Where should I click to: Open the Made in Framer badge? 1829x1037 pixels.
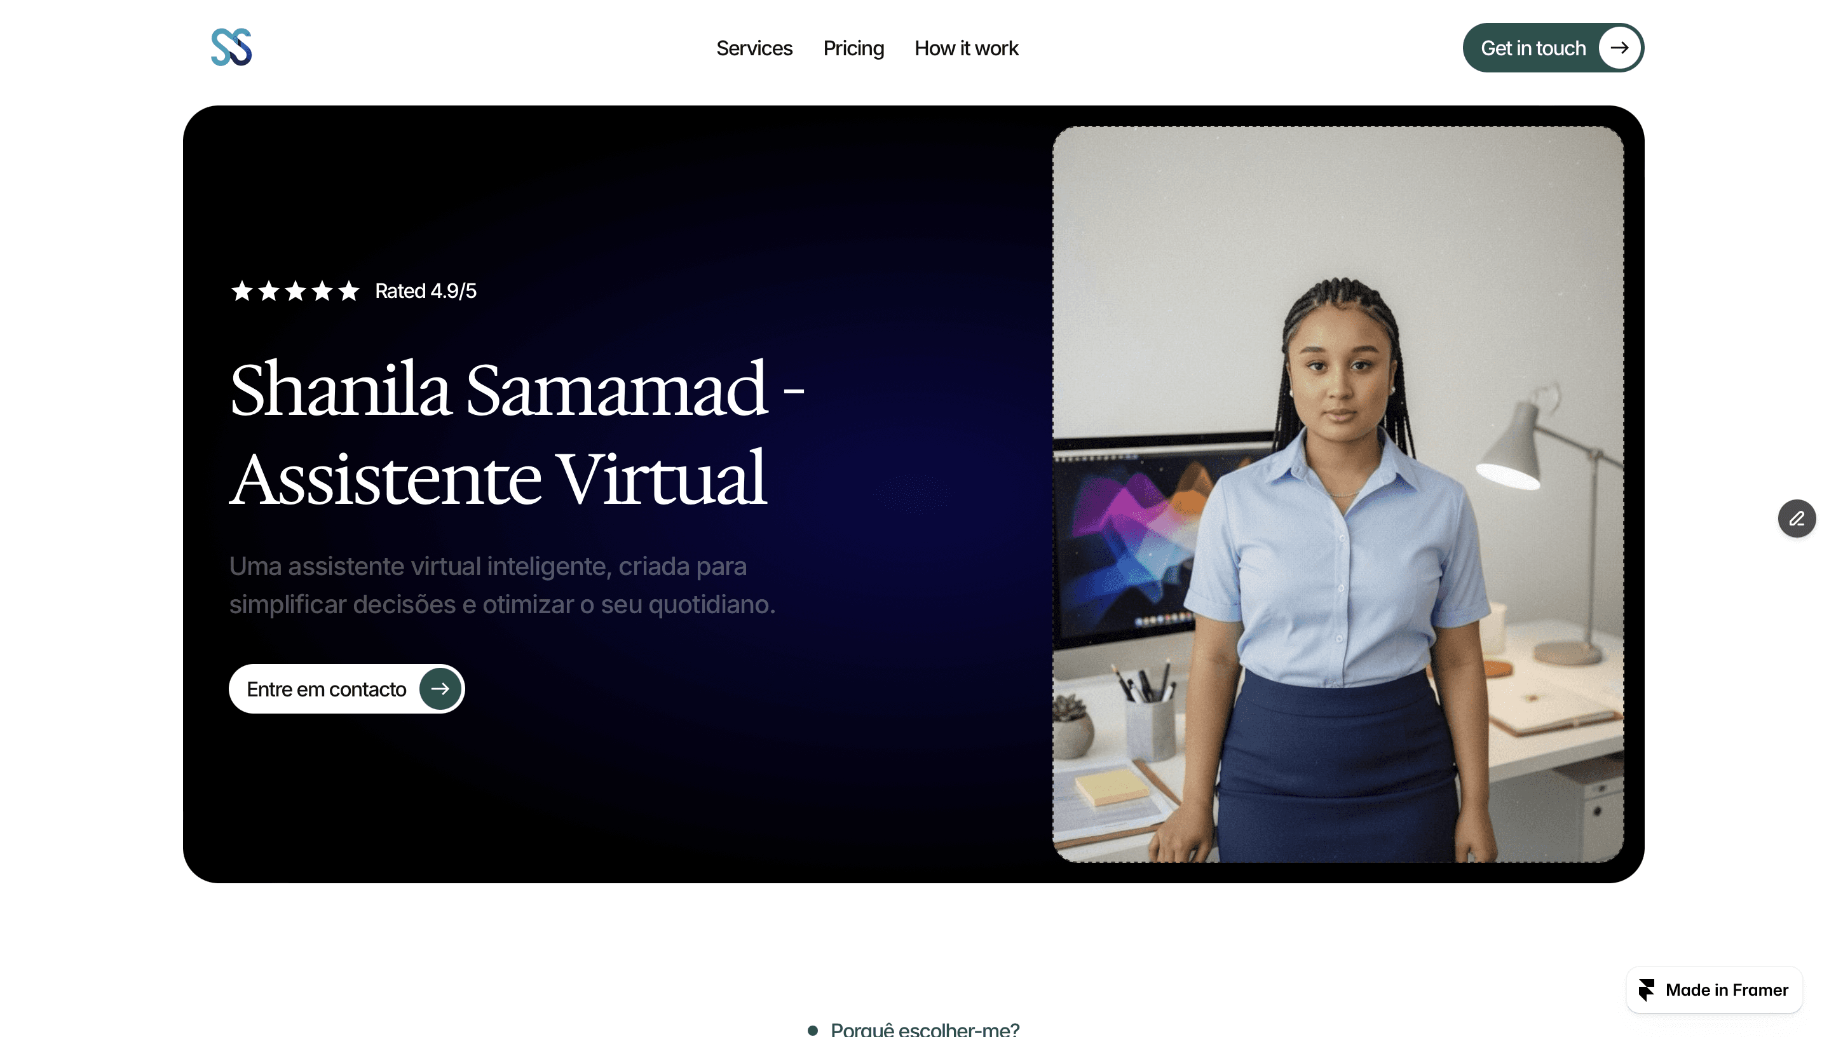point(1713,989)
